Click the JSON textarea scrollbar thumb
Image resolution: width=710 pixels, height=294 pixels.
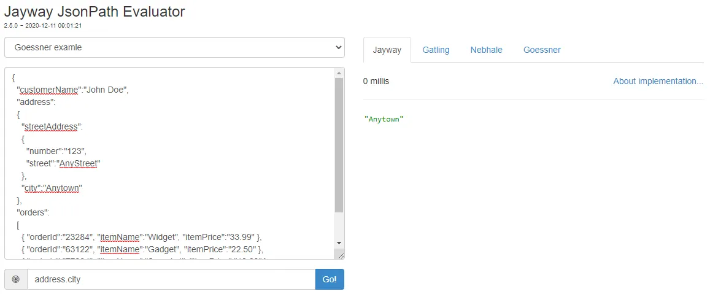pos(339,145)
